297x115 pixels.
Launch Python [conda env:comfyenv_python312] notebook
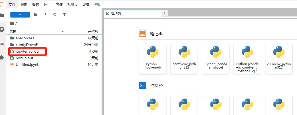tap(247, 59)
